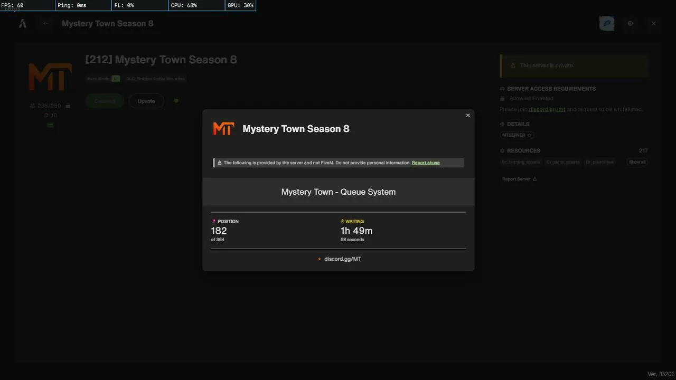Viewport: 676px width, 380px height.
Task: Click the icon beside SERVER ACCESS REQUIREMENTS
Action: (502, 89)
